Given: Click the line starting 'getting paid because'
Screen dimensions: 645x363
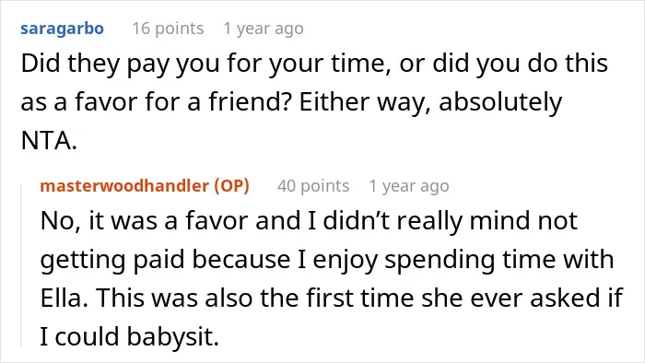Looking at the screenshot, I should click(327, 261).
